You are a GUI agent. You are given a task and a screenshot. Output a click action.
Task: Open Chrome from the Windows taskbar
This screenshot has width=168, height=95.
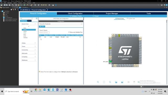(36, 90)
